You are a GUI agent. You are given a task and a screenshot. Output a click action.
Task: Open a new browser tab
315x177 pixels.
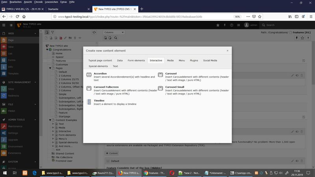(142, 9)
